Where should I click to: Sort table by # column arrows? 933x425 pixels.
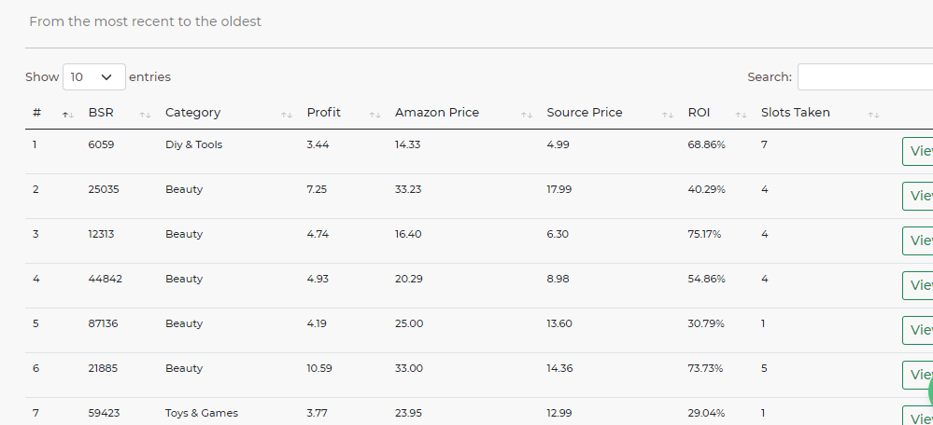tap(68, 116)
